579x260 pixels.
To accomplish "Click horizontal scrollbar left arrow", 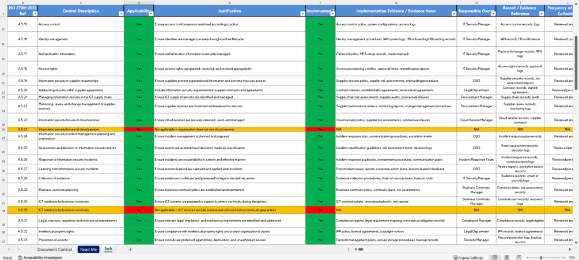I will tap(356, 249).
